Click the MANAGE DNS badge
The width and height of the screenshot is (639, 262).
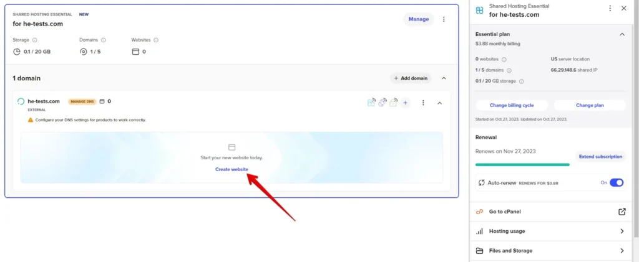tap(82, 101)
